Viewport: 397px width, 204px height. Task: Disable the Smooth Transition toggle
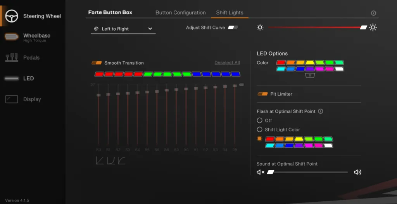coord(97,63)
